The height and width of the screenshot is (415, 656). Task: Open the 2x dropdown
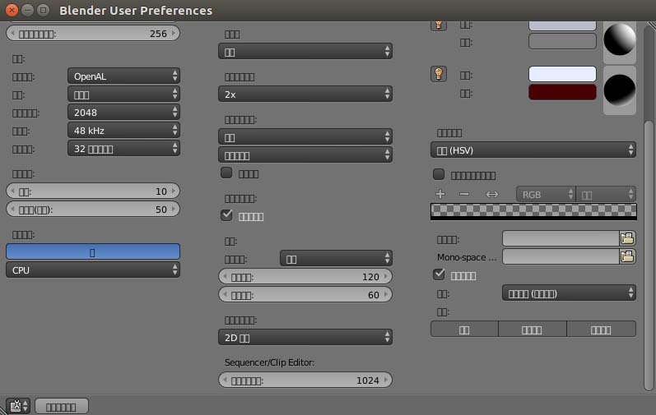click(305, 94)
